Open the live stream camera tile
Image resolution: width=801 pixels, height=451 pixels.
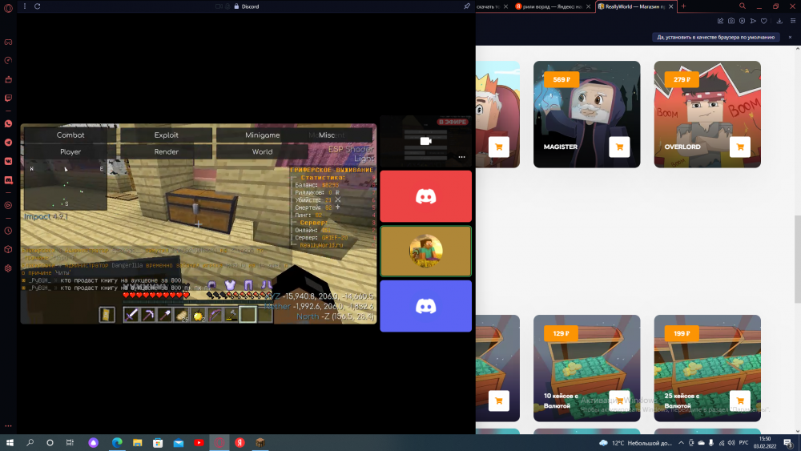click(425, 141)
